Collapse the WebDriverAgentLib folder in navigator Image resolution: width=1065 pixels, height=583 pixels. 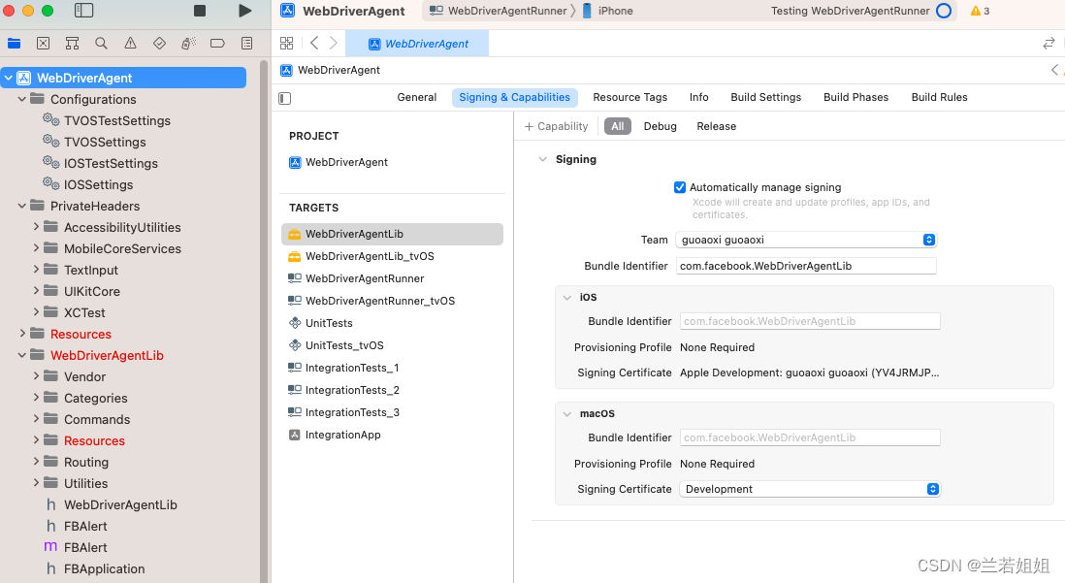pyautogui.click(x=21, y=355)
